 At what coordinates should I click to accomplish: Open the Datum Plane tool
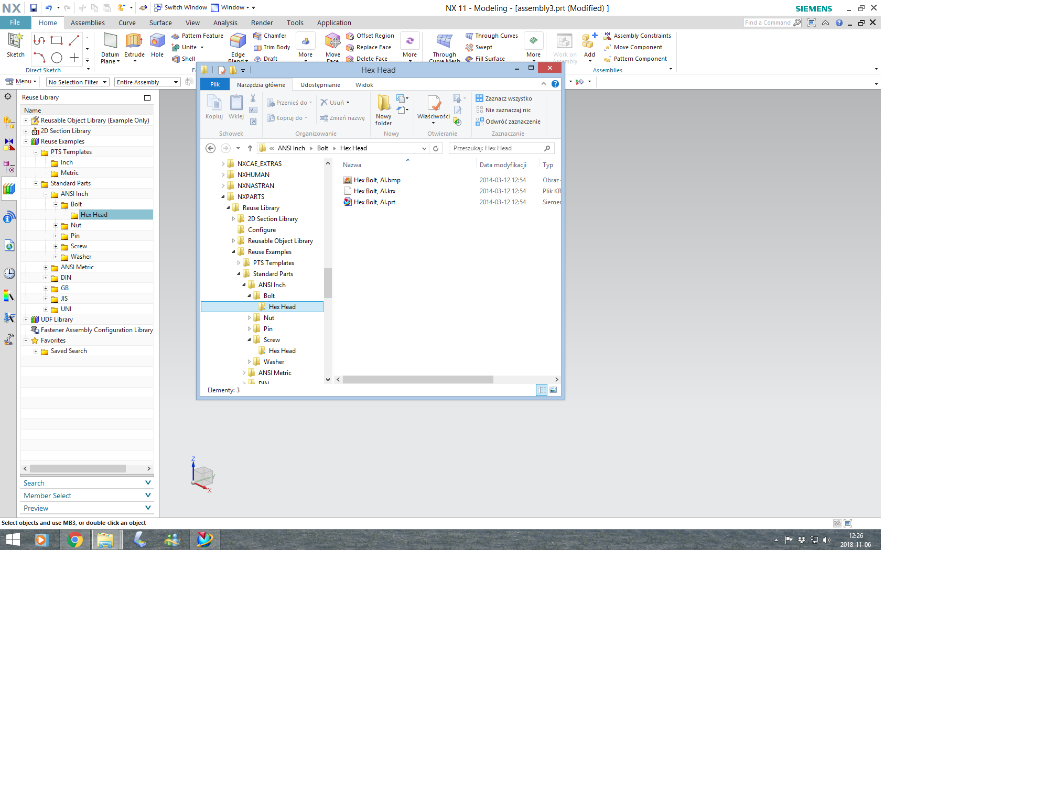pos(110,47)
